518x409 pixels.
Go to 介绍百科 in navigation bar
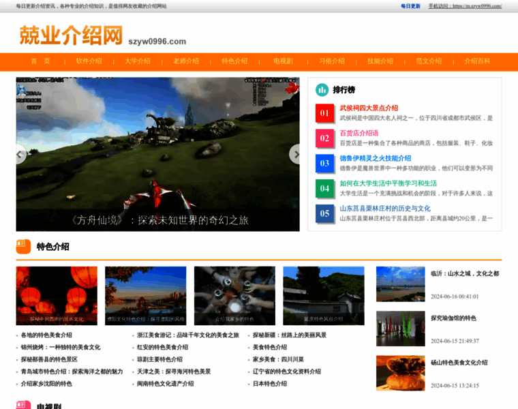click(477, 61)
